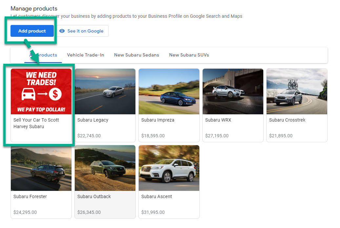The height and width of the screenshot is (228, 340).
Task: Open the Vehicle Trade-In tab
Action: coord(86,55)
